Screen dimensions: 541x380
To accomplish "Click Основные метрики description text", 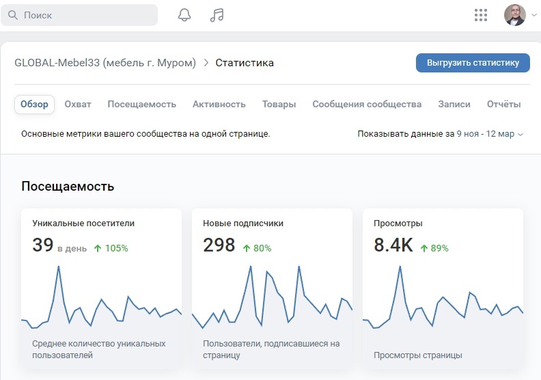I will click(145, 134).
